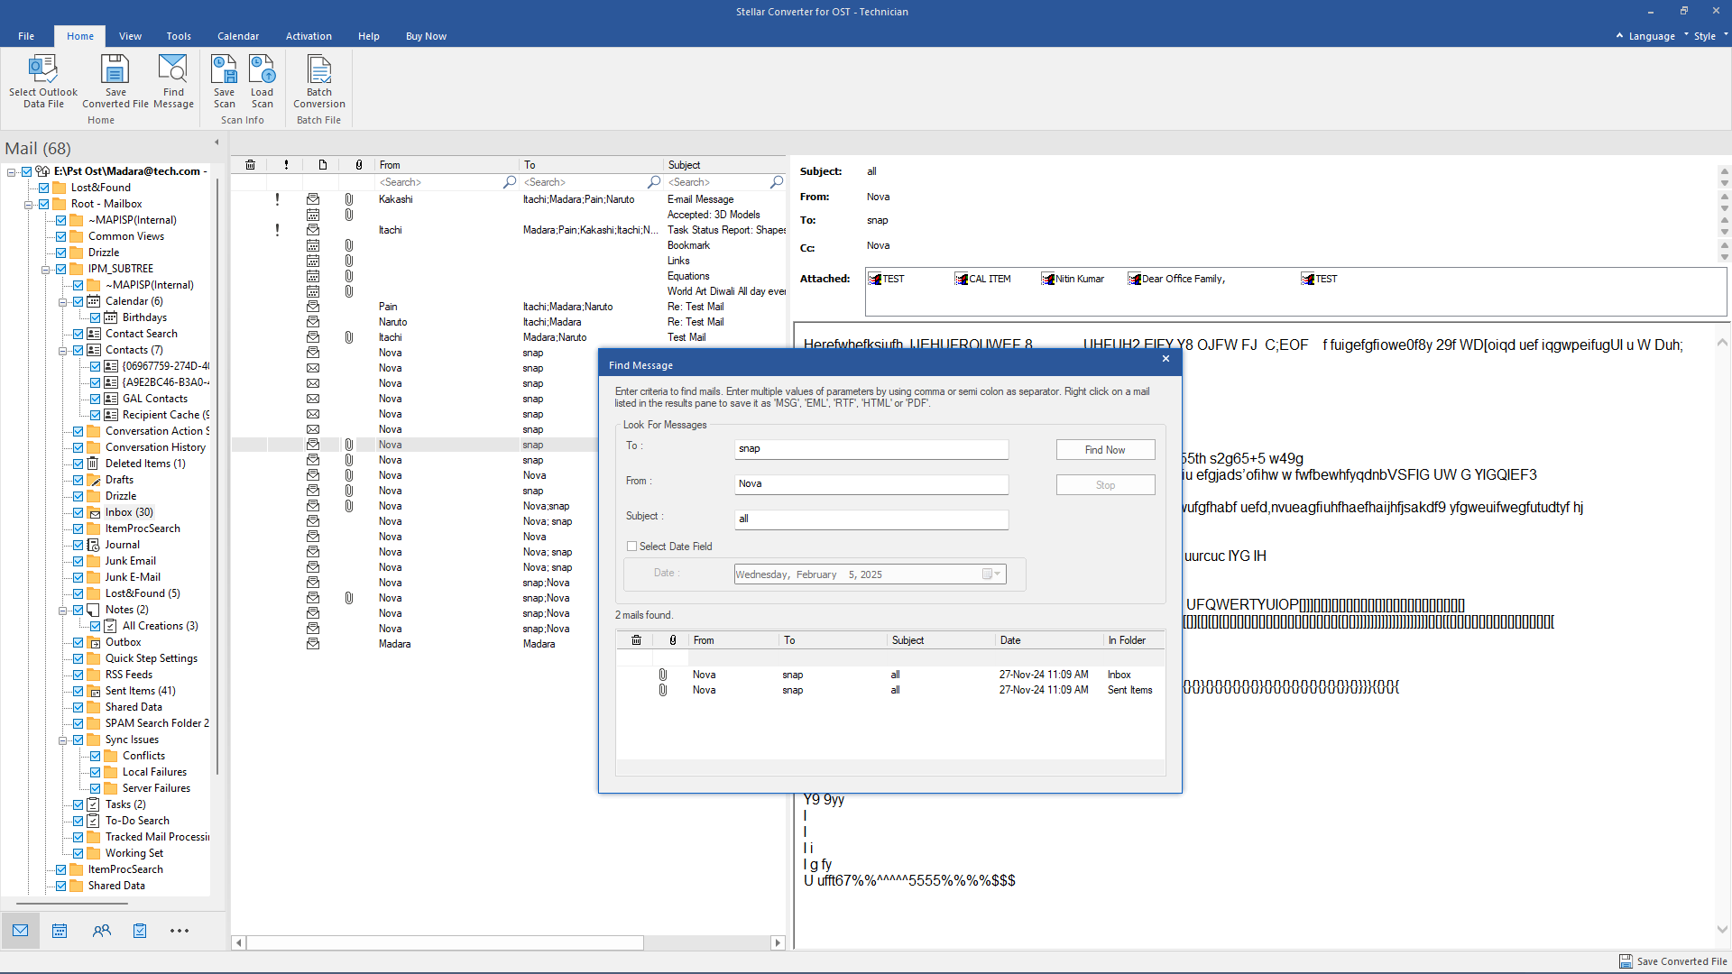Uncheck the RSS Feeds folder checkbox
The width and height of the screenshot is (1732, 974).
tap(78, 675)
